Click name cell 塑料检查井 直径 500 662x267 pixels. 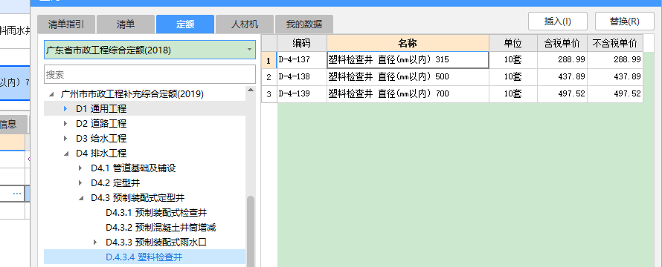pyautogui.click(x=408, y=77)
